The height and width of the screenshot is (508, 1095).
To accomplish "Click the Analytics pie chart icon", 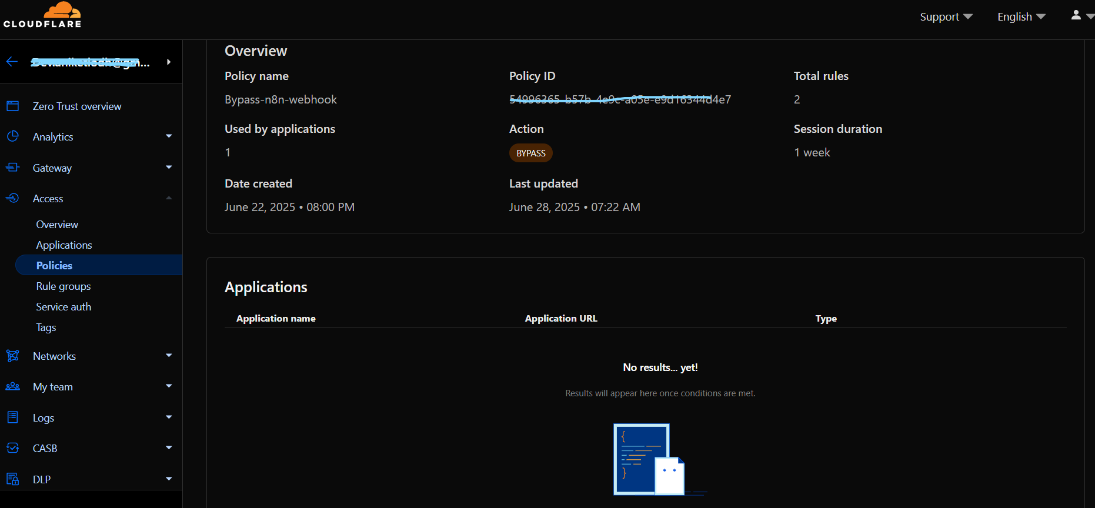I will click(12, 136).
